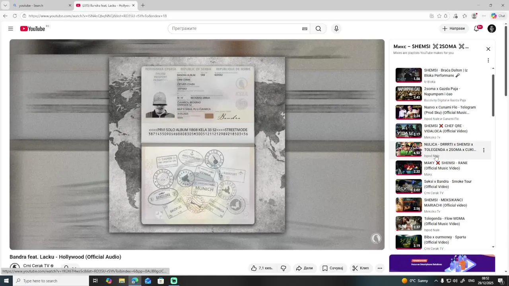Open more actions ellipsis below video
The image size is (509, 286).
(380, 268)
